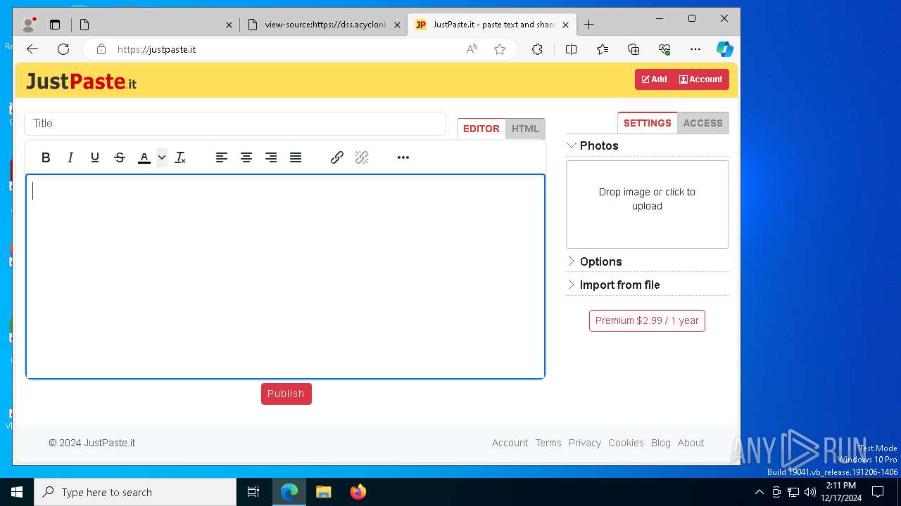Expand the Import from file section
This screenshot has height=506, width=901.
click(x=613, y=285)
